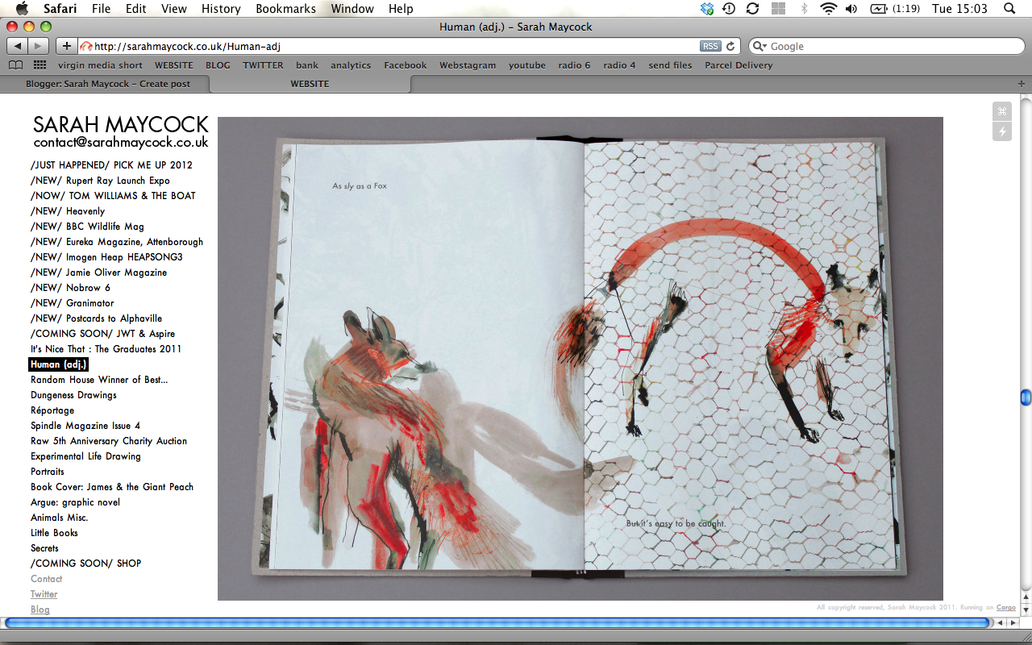The width and height of the screenshot is (1032, 645).
Task: Show all bookmarks via the open-book icon
Action: click(x=16, y=65)
